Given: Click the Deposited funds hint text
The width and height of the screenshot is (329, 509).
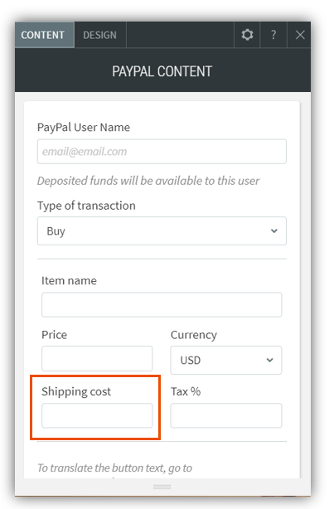Looking at the screenshot, I should pos(148,181).
